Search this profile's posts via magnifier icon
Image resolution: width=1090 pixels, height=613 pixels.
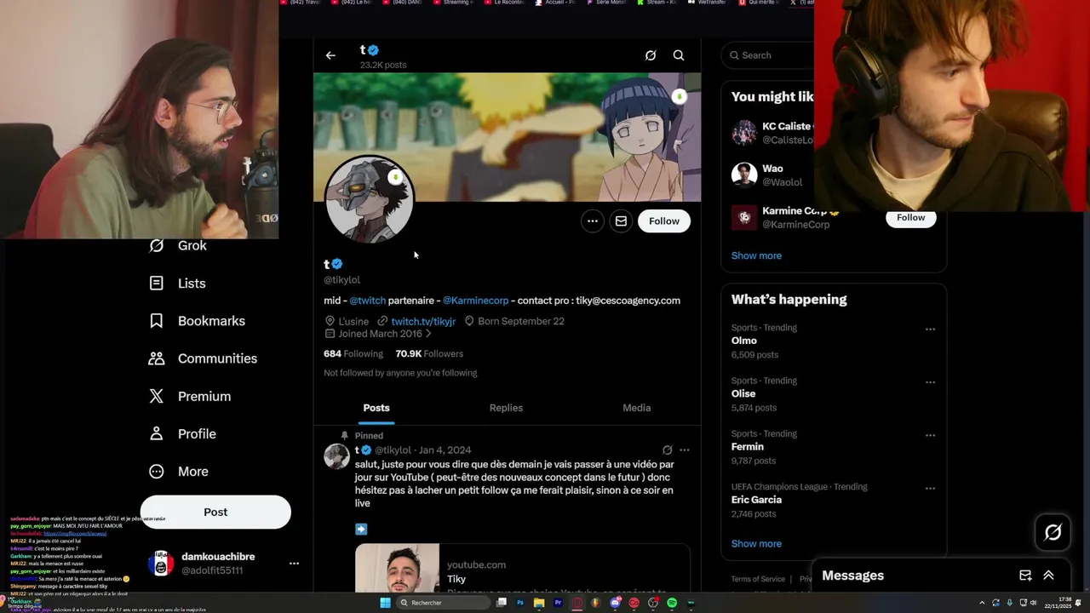(x=679, y=55)
